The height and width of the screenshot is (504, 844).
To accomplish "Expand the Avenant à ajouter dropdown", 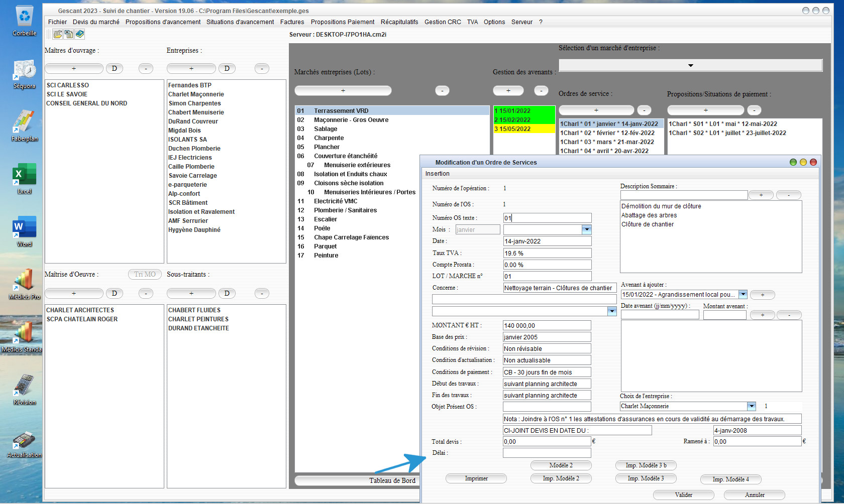I will pyautogui.click(x=743, y=295).
